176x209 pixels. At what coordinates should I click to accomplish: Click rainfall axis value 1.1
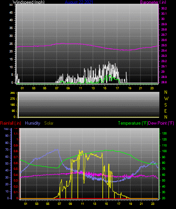point(16,134)
